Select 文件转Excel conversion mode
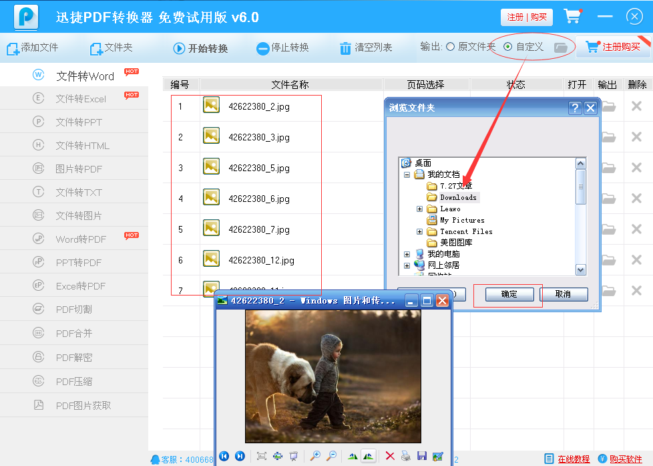Screen dimensions: 653x466 pos(74,98)
